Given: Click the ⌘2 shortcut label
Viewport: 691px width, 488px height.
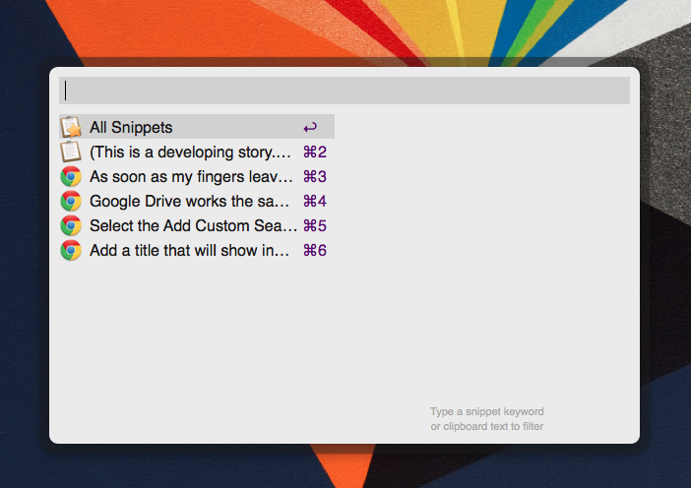Looking at the screenshot, I should pos(315,152).
